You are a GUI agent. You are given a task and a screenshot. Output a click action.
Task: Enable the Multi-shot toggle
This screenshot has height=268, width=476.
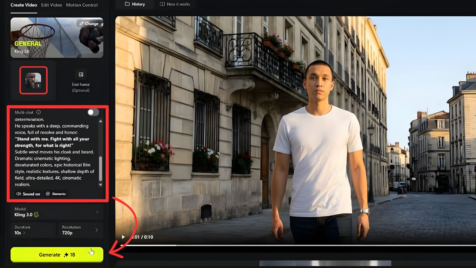click(x=93, y=112)
